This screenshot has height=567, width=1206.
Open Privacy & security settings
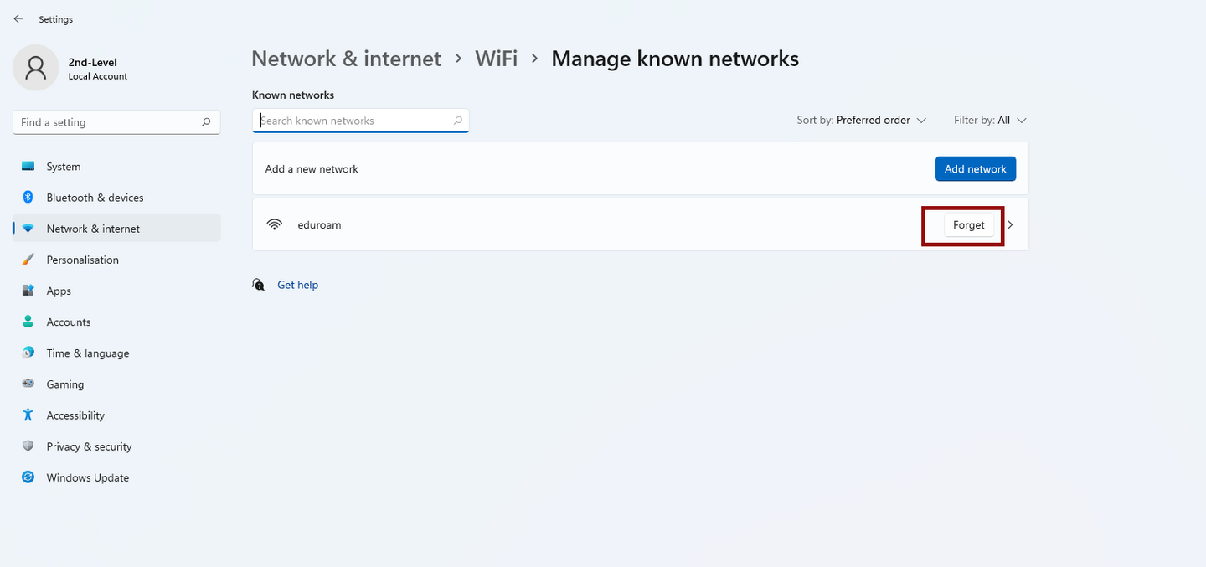click(117, 446)
